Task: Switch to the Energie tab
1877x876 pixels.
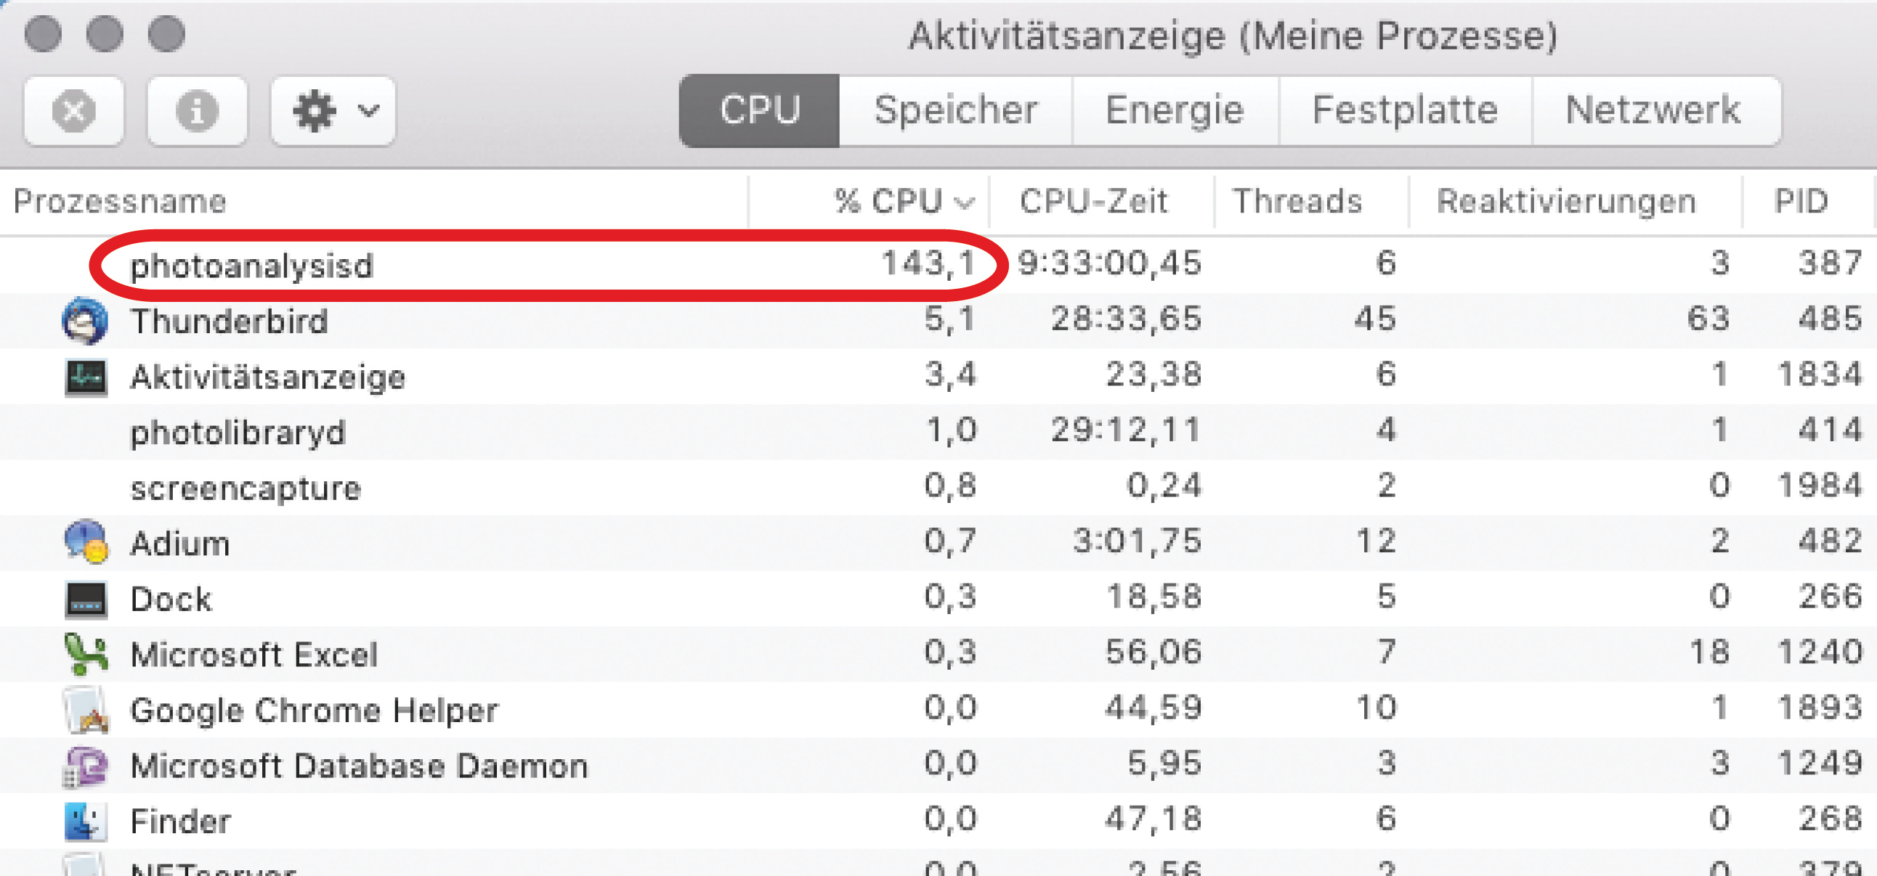Action: (x=1175, y=111)
